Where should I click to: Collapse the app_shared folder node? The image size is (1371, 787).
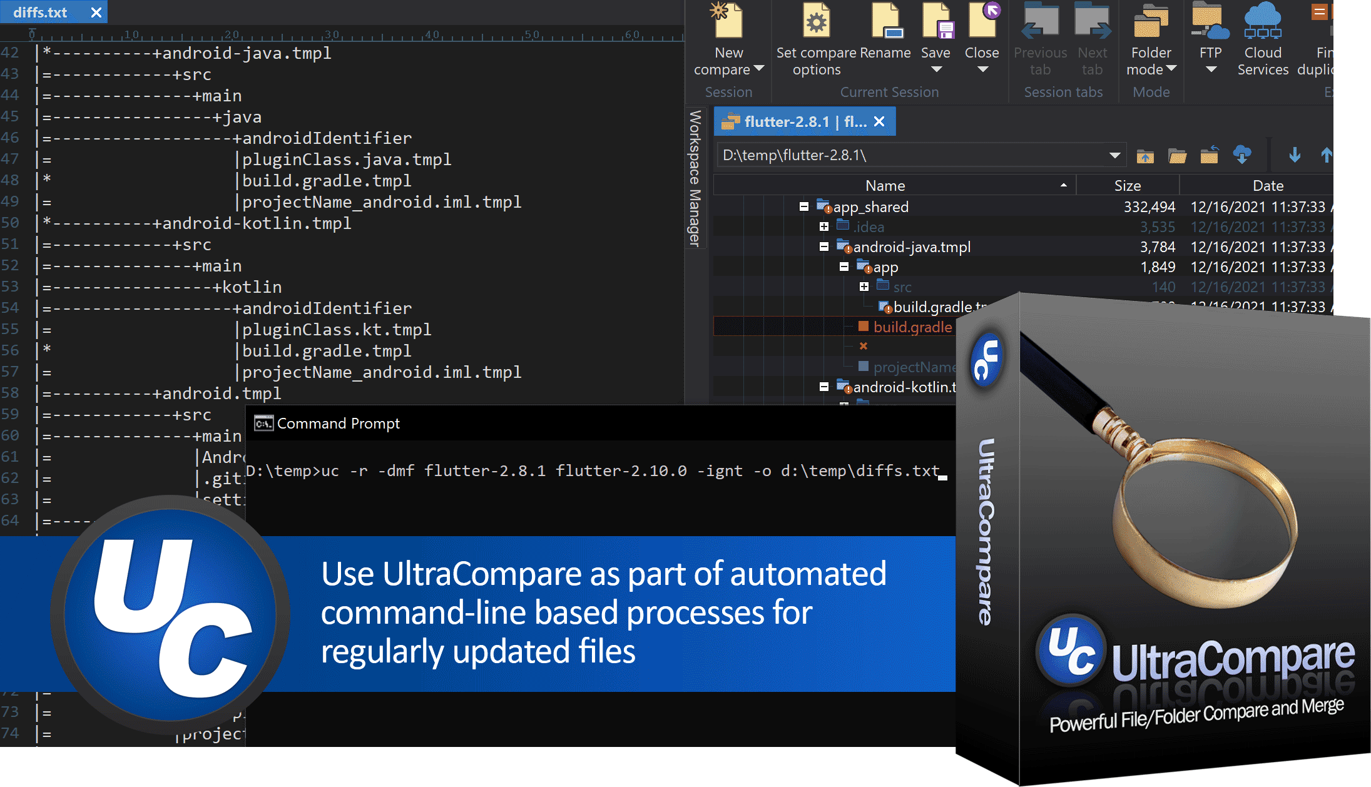[804, 206]
